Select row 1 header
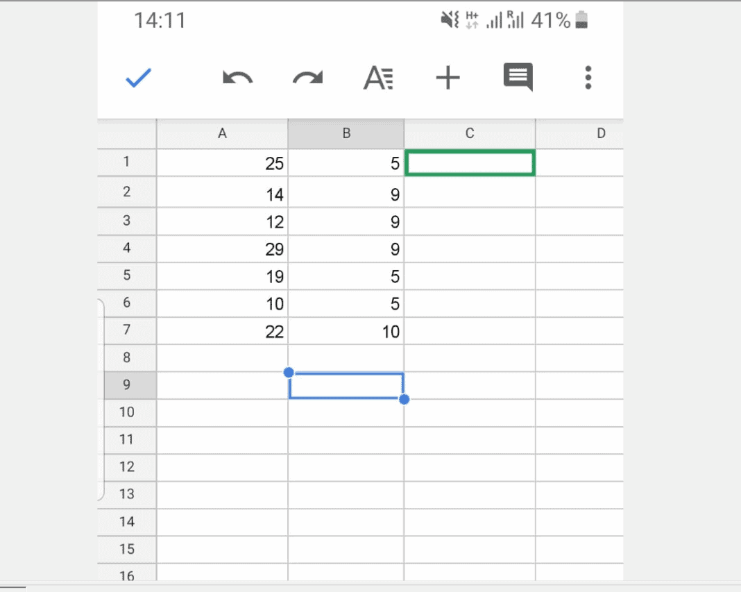The image size is (741, 592). click(x=126, y=162)
